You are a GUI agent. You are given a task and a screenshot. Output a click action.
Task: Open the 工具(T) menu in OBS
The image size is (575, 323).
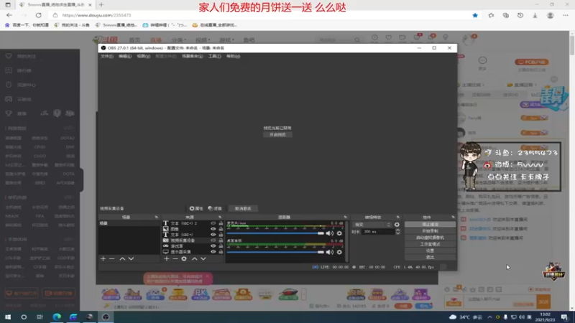214,57
